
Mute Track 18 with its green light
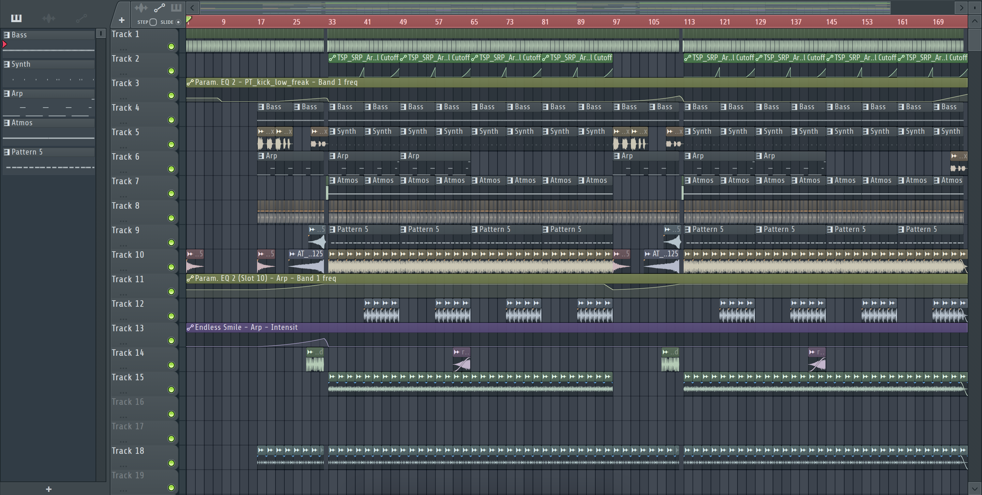[171, 463]
